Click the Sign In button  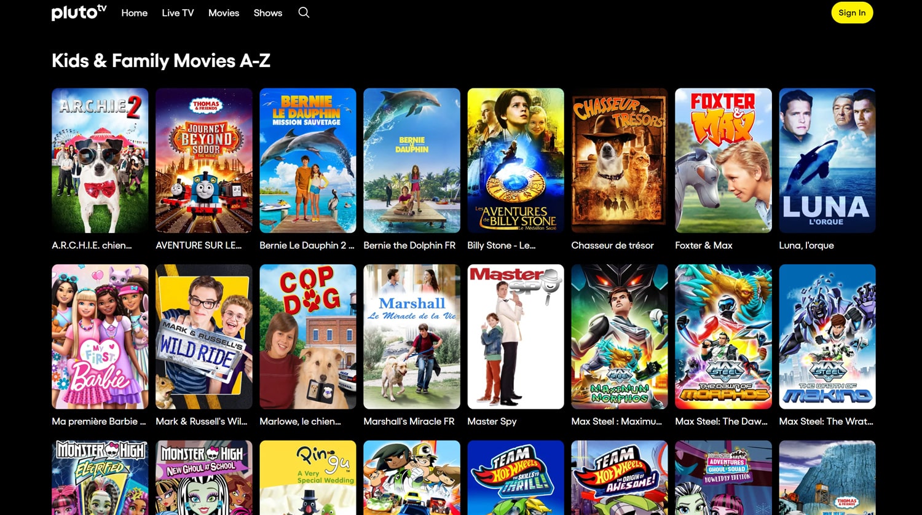coord(852,13)
